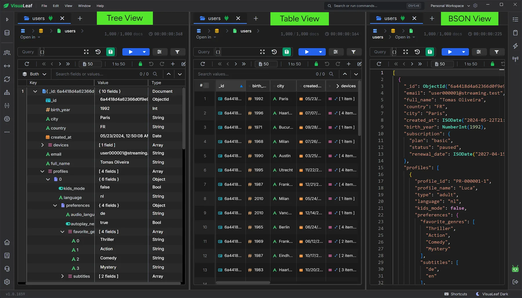Open the schema hierarchy sidebar icon
This screenshot has height=298, width=522.
click(x=7, y=93)
